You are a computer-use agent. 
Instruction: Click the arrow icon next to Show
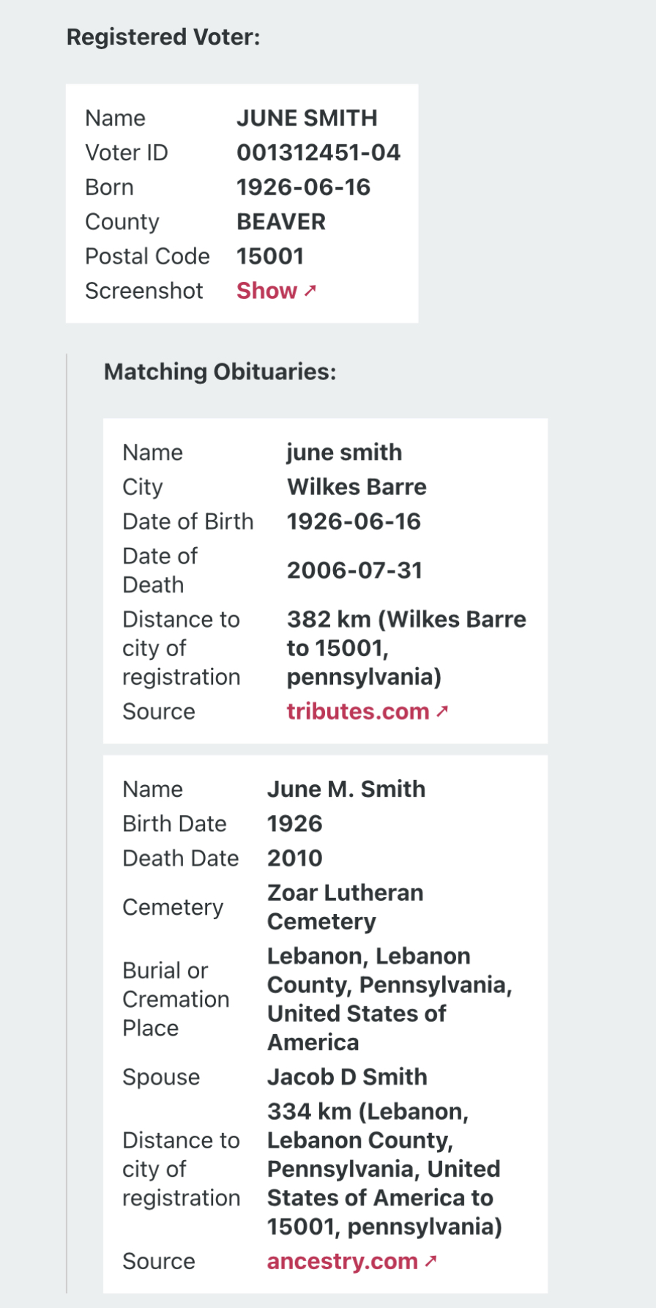tap(310, 291)
